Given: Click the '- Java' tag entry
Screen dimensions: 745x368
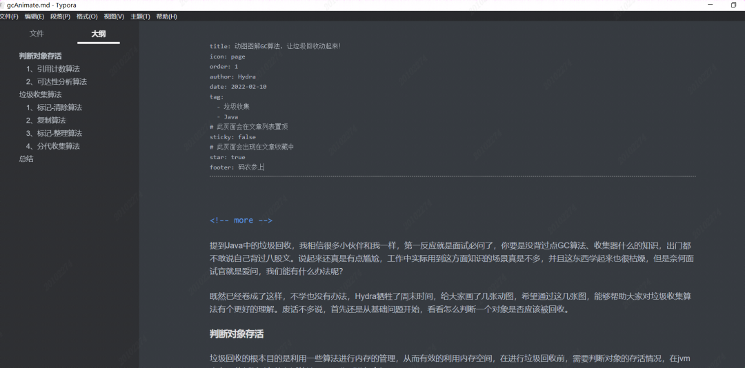Looking at the screenshot, I should tap(228, 117).
